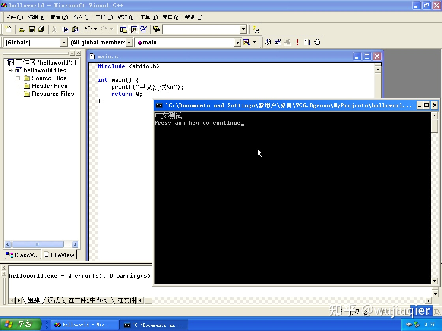Select the Source Files folder label
Image resolution: width=442 pixels, height=331 pixels.
pyautogui.click(x=49, y=78)
